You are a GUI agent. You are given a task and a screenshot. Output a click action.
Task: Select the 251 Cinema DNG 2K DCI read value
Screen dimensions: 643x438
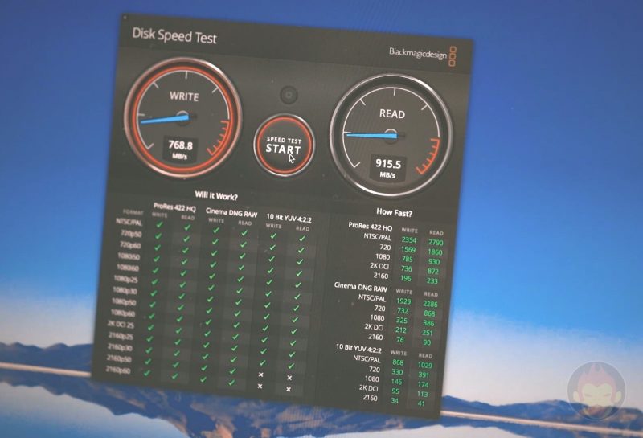pyautogui.click(x=428, y=333)
